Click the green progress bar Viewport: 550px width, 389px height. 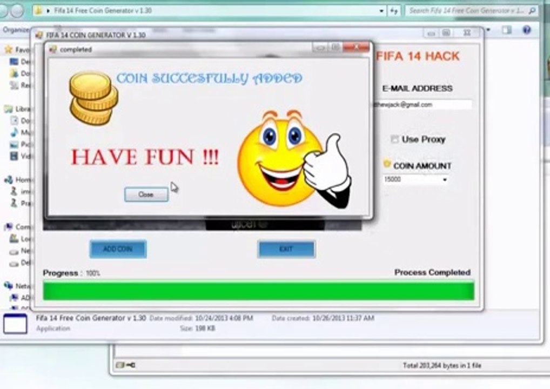[x=258, y=291]
